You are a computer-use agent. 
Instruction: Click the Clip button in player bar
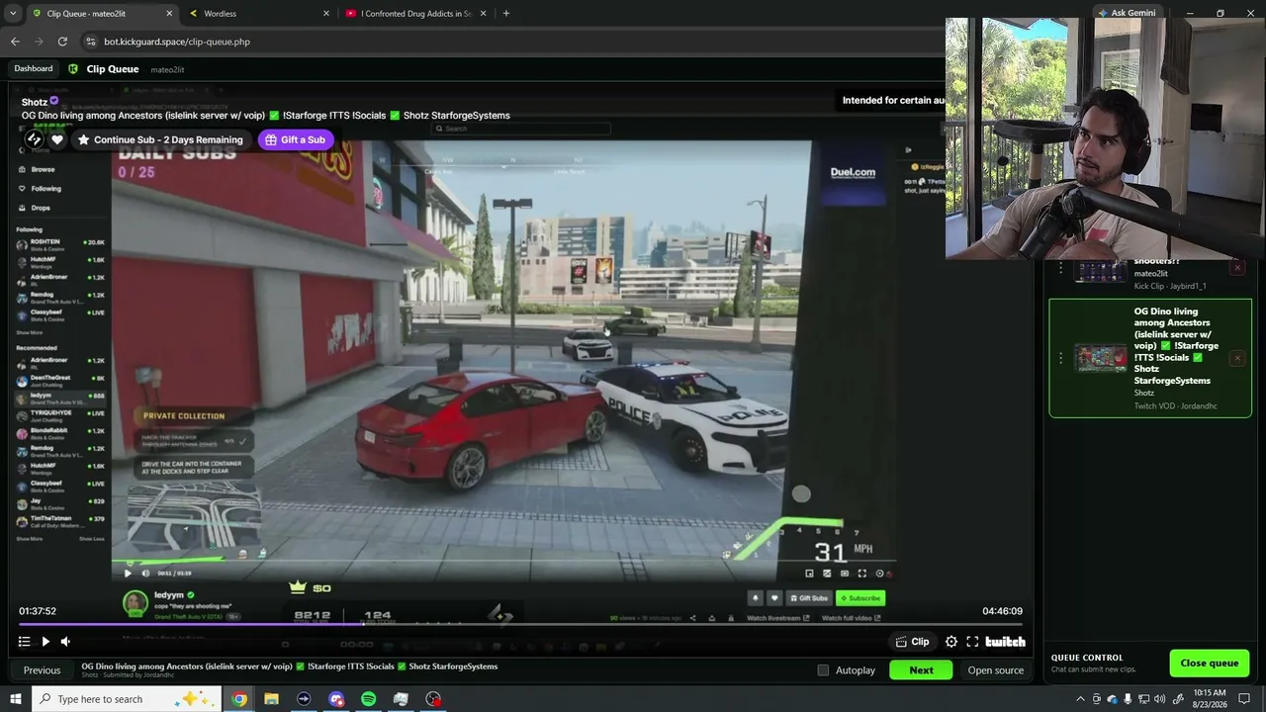(x=913, y=642)
